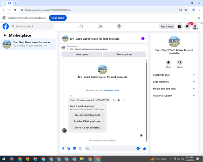Click the chat scrollbar

coord(146,102)
